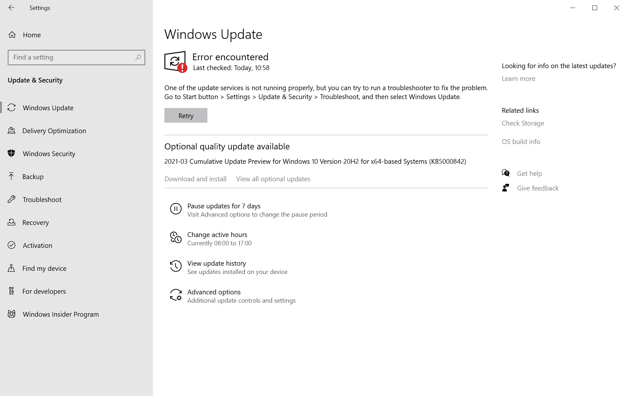Open Update & Security settings section
628x396 pixels.
(x=35, y=80)
